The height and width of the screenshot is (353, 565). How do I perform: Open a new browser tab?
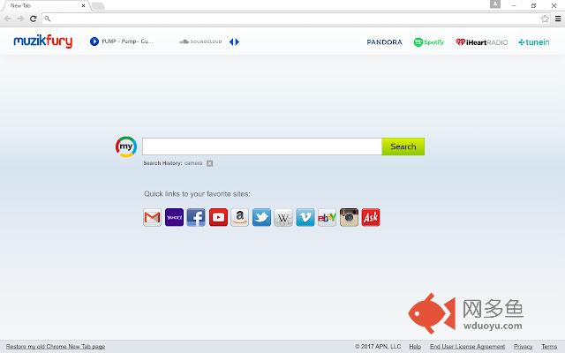pos(98,6)
